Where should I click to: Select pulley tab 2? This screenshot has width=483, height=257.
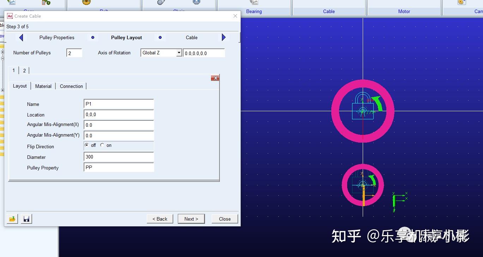24,71
